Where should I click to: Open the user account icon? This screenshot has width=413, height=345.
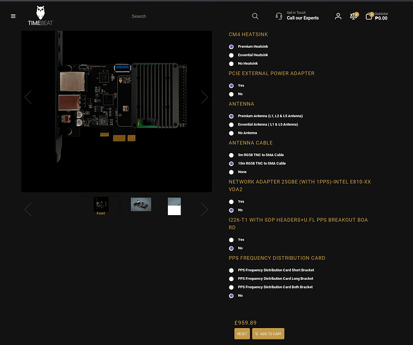point(338,16)
